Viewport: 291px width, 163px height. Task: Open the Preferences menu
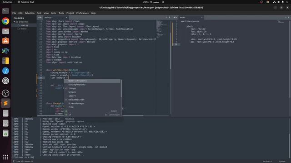[82, 13]
